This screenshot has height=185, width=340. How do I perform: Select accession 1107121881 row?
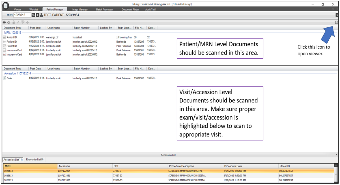[64, 175]
